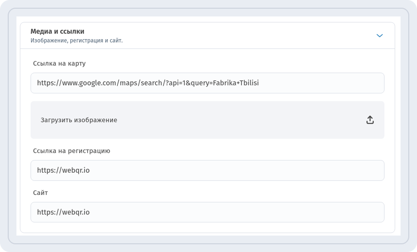This screenshot has width=417, height=252.
Task: Click Fabrika+Tbilisi query in map link
Action: (x=236, y=83)
